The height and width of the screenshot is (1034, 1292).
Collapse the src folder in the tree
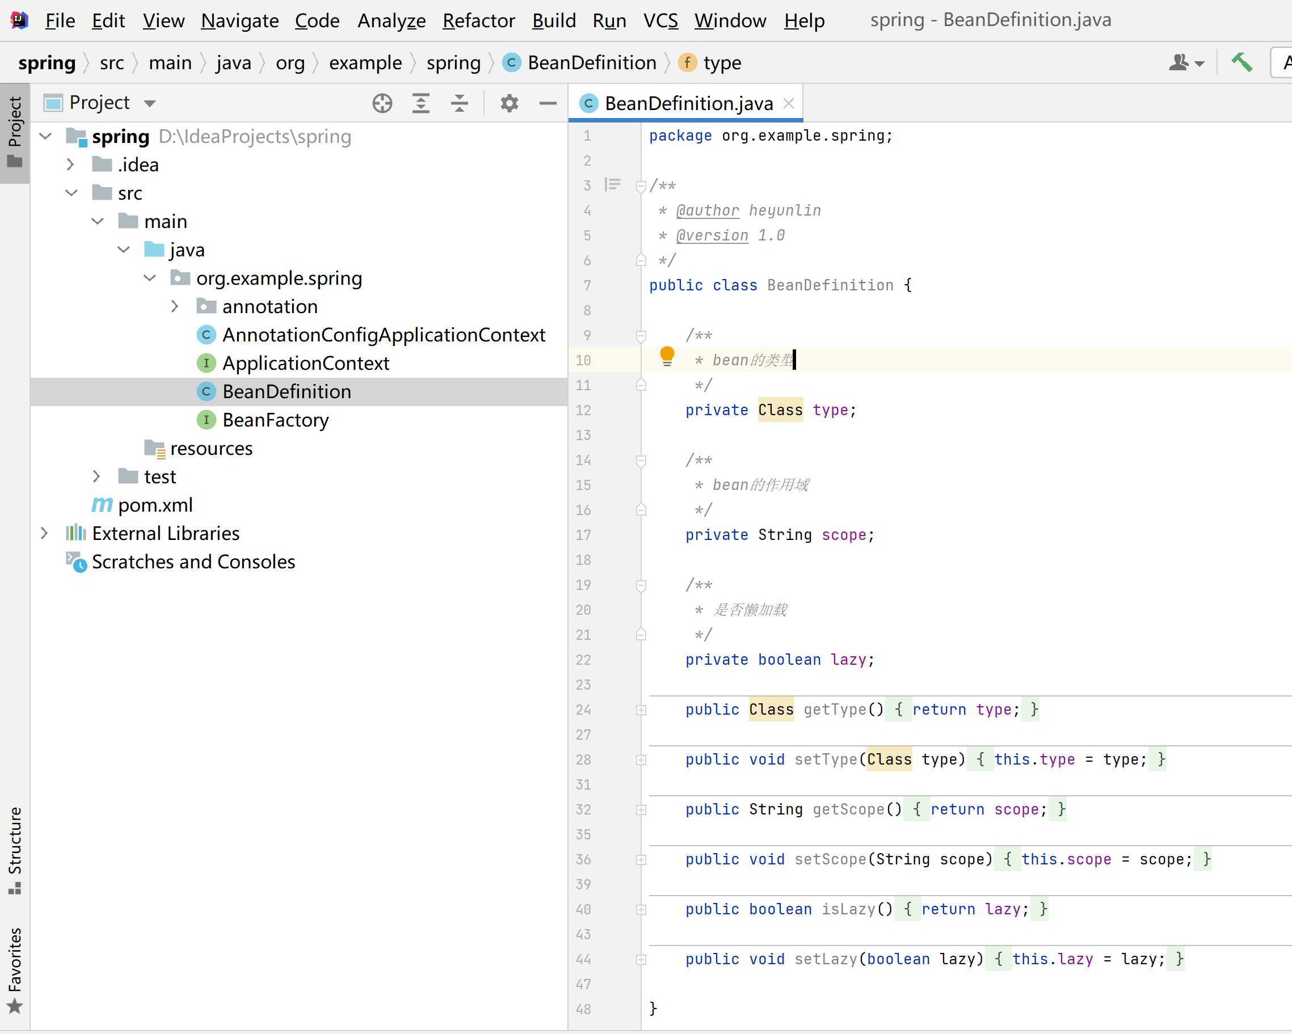(x=71, y=192)
